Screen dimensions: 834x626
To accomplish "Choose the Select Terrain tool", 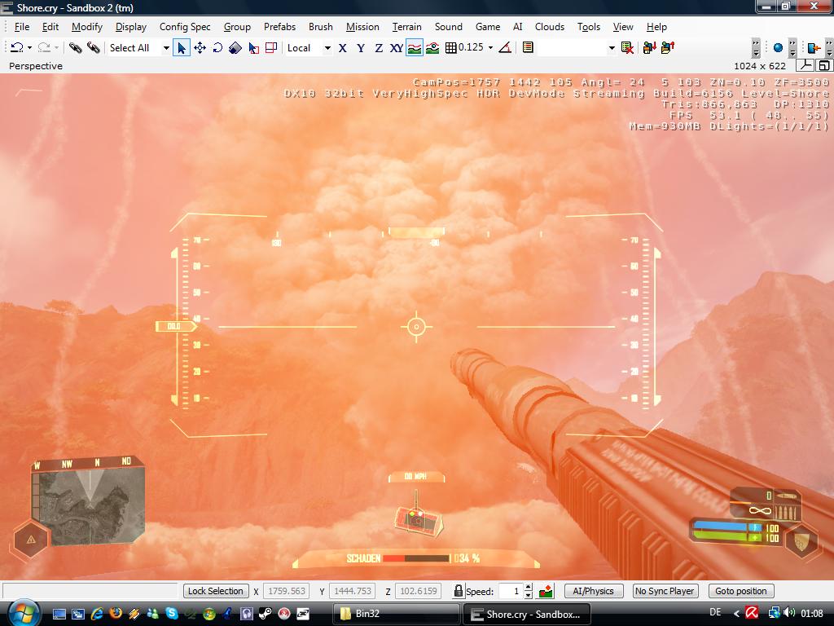I will [253, 48].
